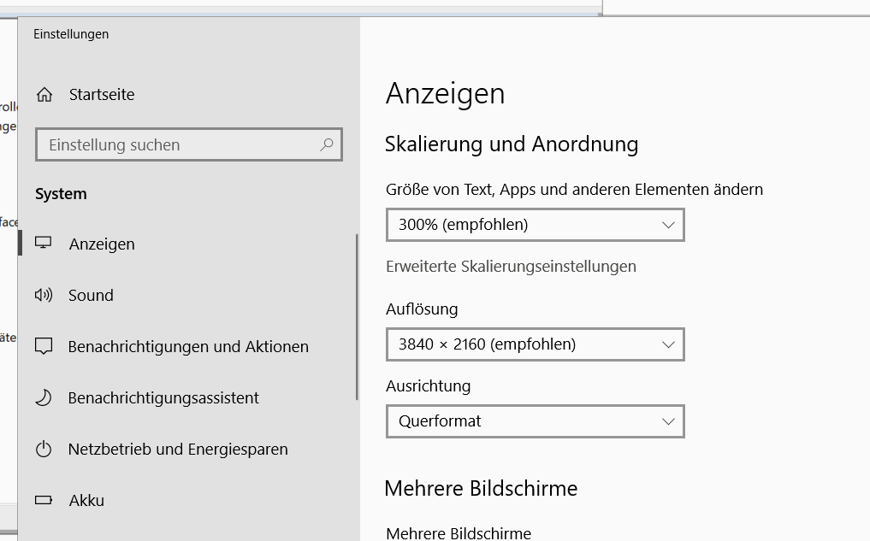Select the Akku settings entry
This screenshot has height=541, width=870.
click(x=86, y=500)
